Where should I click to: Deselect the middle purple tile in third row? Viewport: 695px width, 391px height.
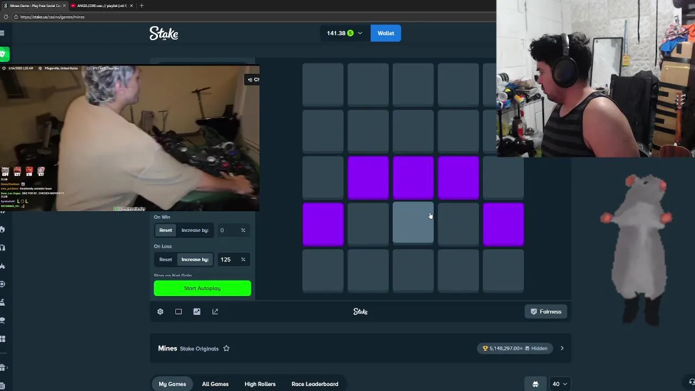tap(413, 178)
